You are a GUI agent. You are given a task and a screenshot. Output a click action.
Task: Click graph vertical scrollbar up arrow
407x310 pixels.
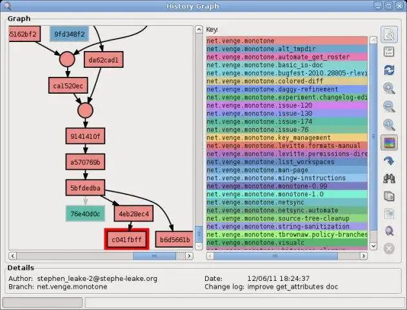pyautogui.click(x=199, y=29)
